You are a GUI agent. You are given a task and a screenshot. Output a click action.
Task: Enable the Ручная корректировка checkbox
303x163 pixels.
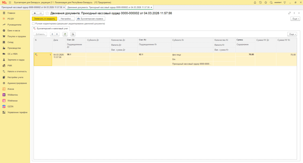tap(33, 23)
